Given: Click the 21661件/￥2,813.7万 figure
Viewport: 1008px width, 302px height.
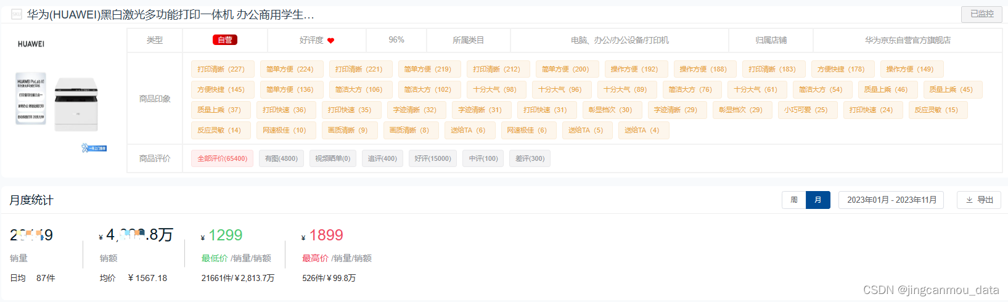Looking at the screenshot, I should (238, 278).
